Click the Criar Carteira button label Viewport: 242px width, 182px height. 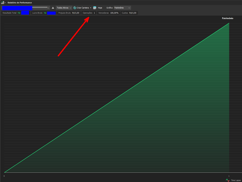click(83, 8)
